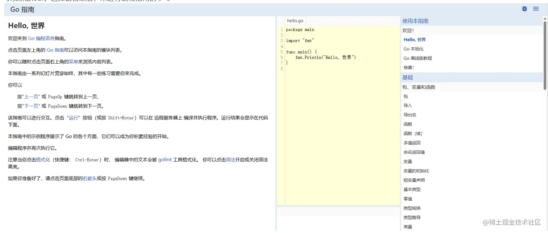Follow the Go 编程语言 link
The width and height of the screenshot is (548, 233).
41,38
